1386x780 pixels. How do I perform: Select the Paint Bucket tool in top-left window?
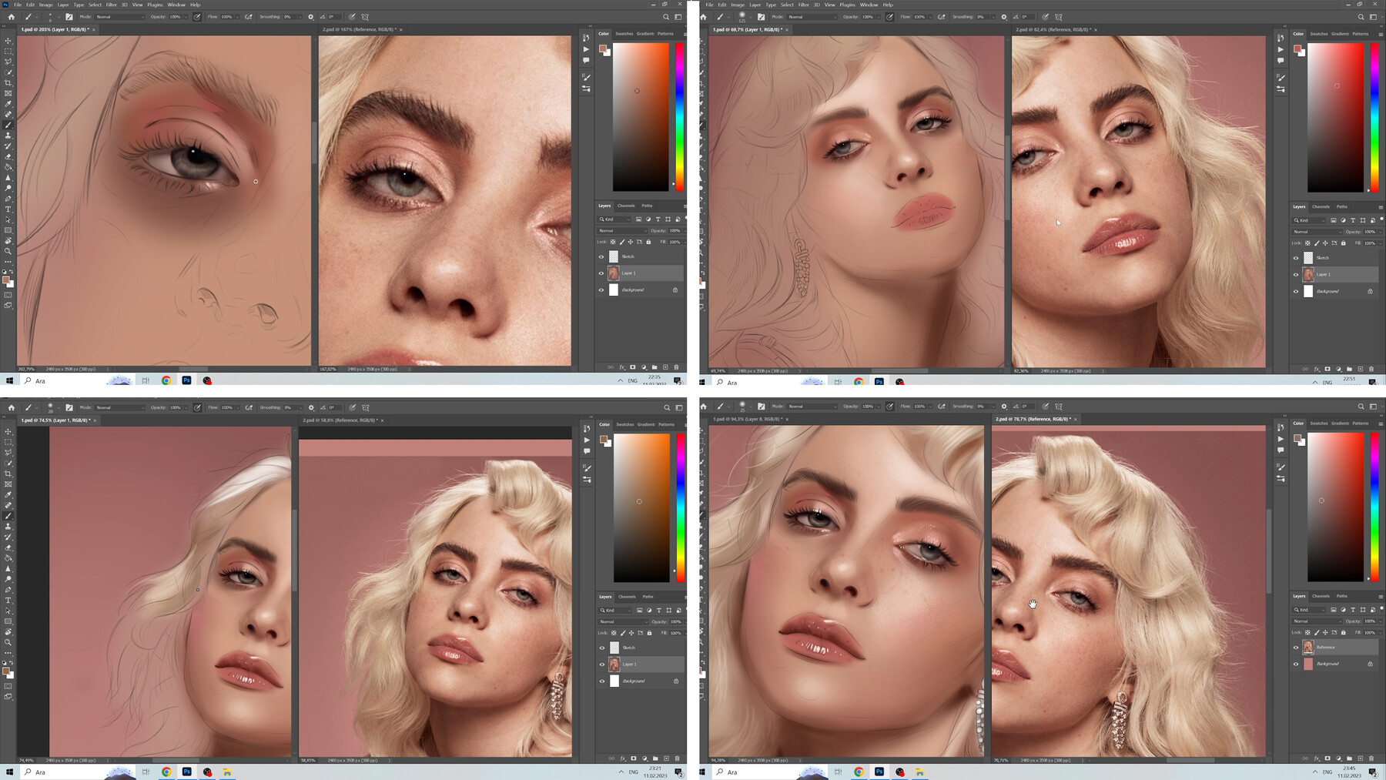(x=8, y=167)
